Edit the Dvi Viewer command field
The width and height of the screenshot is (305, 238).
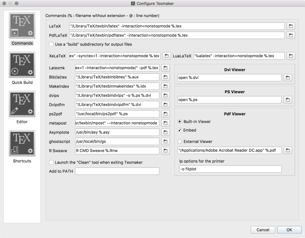pyautogui.click(x=229, y=78)
